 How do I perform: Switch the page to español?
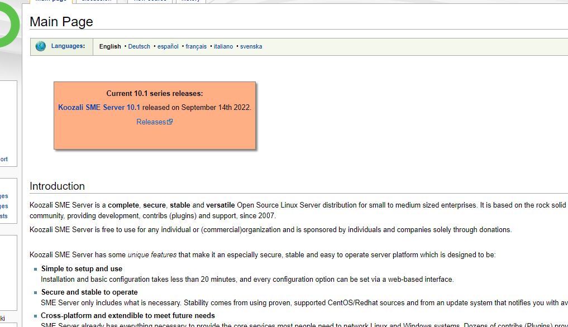coord(168,46)
